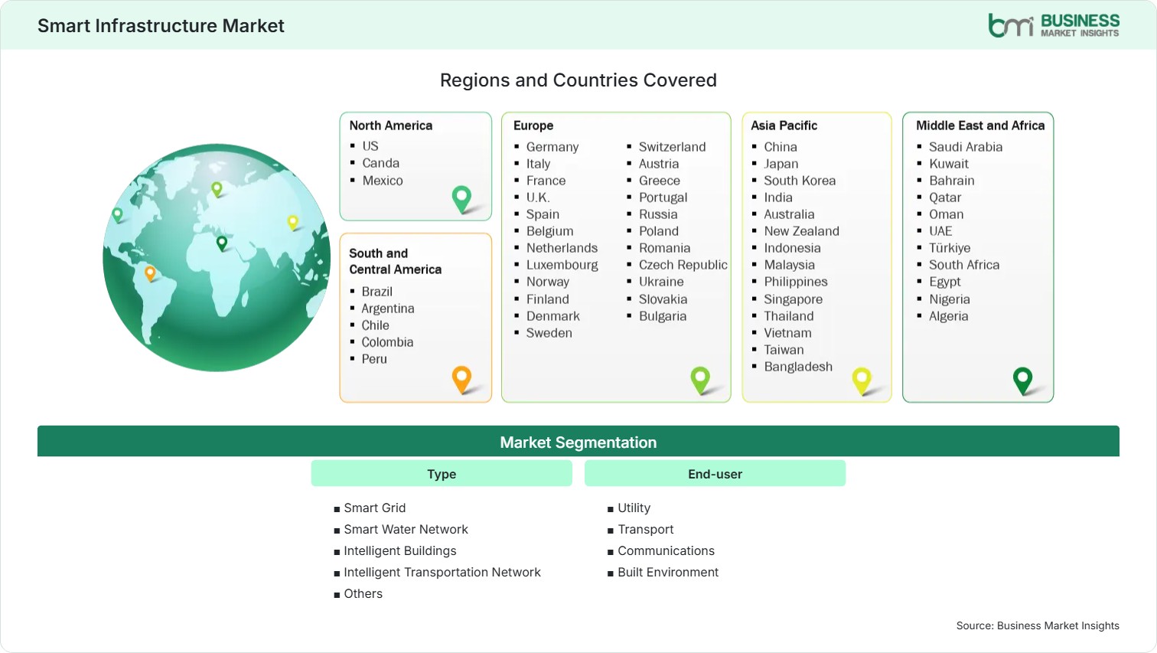Click the Smart Infrastructure Market title
This screenshot has height=653, width=1157.
pos(161,26)
